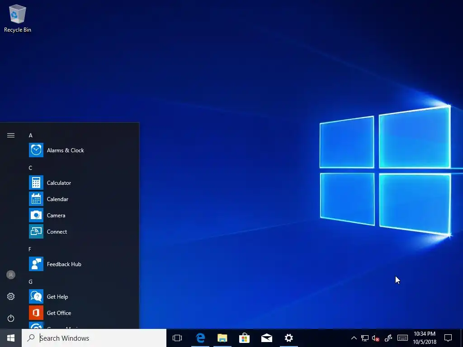Click the muted volume tray icon
The height and width of the screenshot is (347, 463).
click(x=376, y=338)
